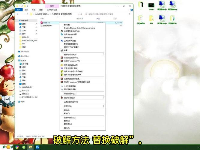
Task: Click the pink 管理 contextual tab
Action: [52, 6]
